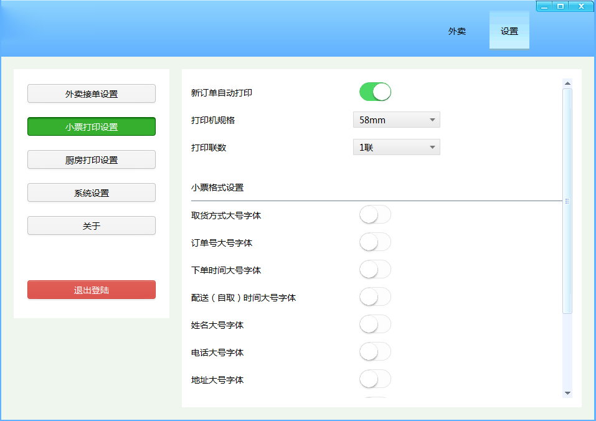Open the 打印联数 1联 dropdown

(x=397, y=147)
